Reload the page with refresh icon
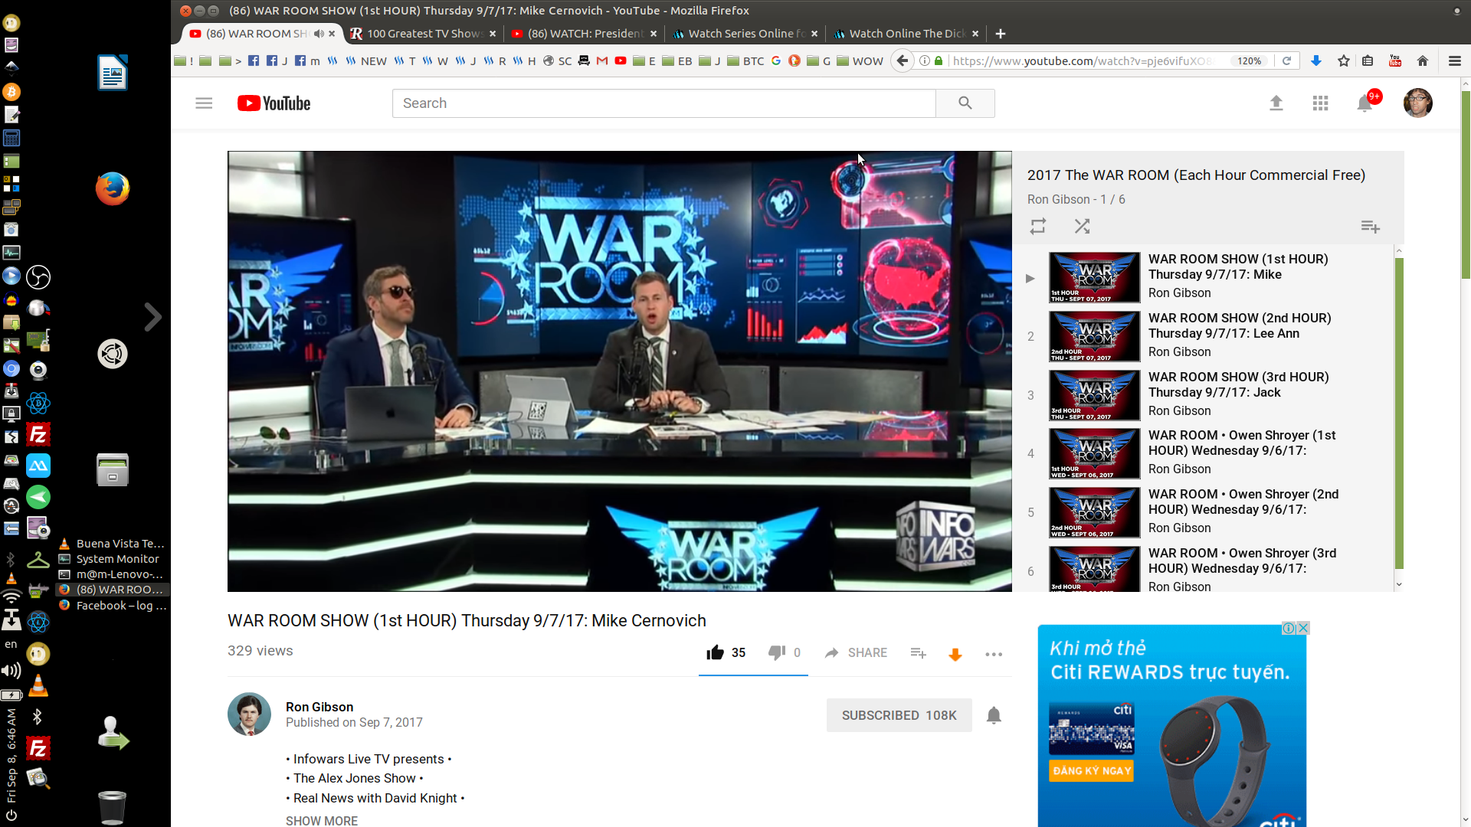 point(1287,60)
